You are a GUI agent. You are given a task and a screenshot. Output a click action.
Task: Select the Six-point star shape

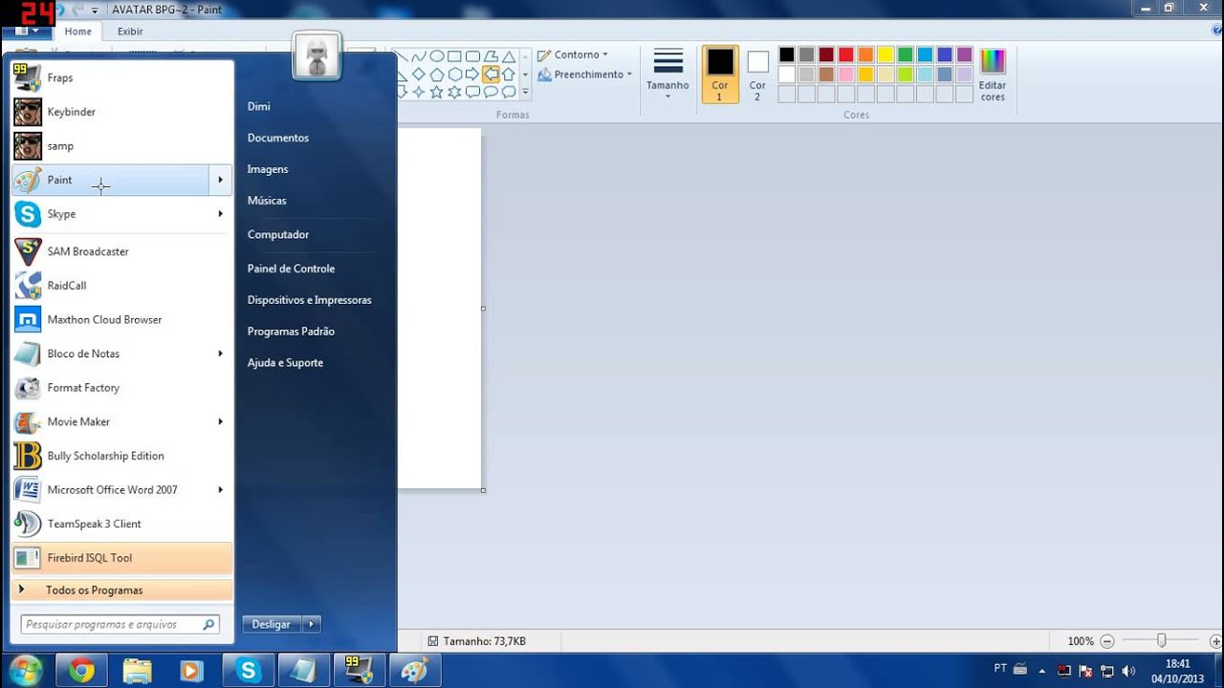(x=454, y=92)
